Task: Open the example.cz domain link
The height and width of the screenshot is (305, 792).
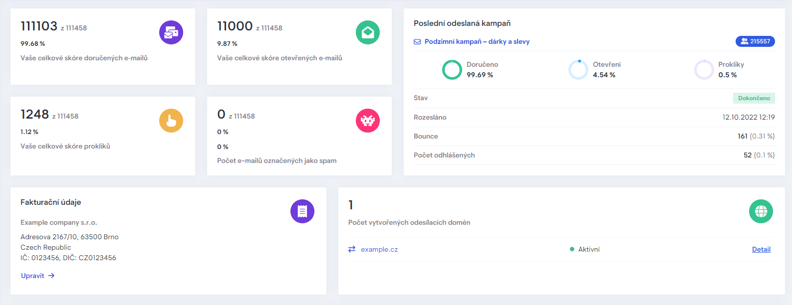Action: (379, 249)
